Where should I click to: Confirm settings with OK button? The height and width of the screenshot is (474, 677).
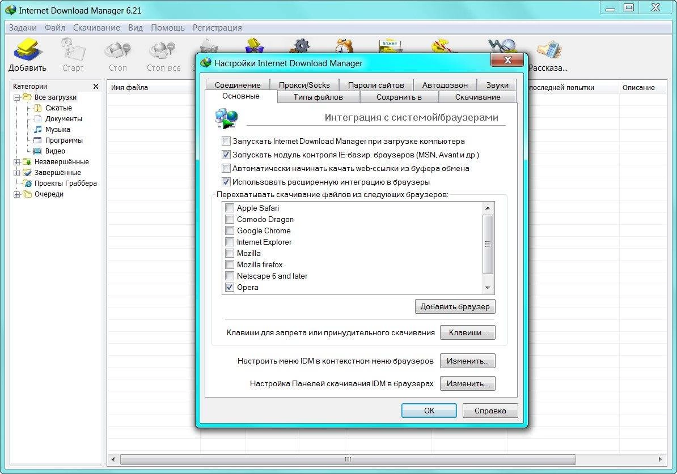[429, 411]
